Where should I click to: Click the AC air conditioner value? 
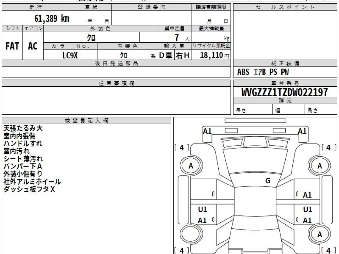pos(33,46)
